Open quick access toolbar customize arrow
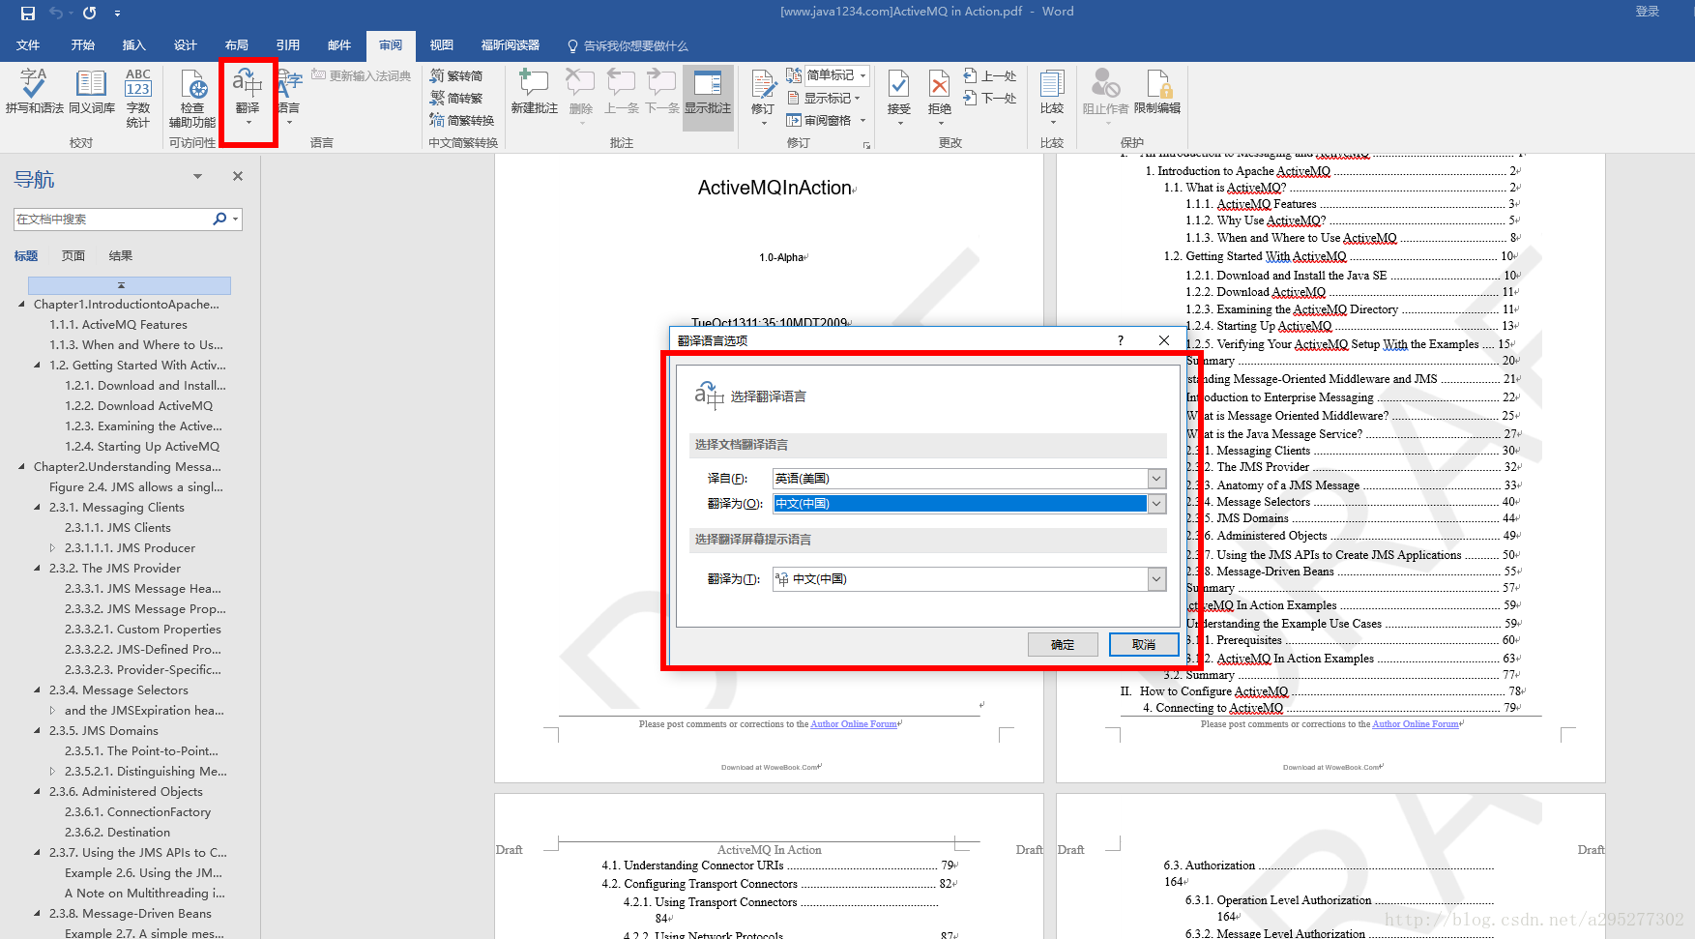 click(117, 14)
